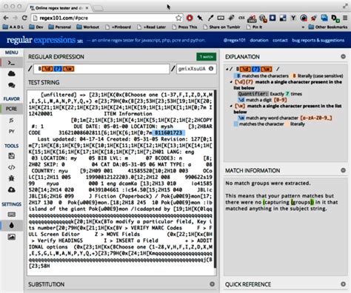Click the browser address bar
The width and height of the screenshot is (351, 293).
point(107,18)
